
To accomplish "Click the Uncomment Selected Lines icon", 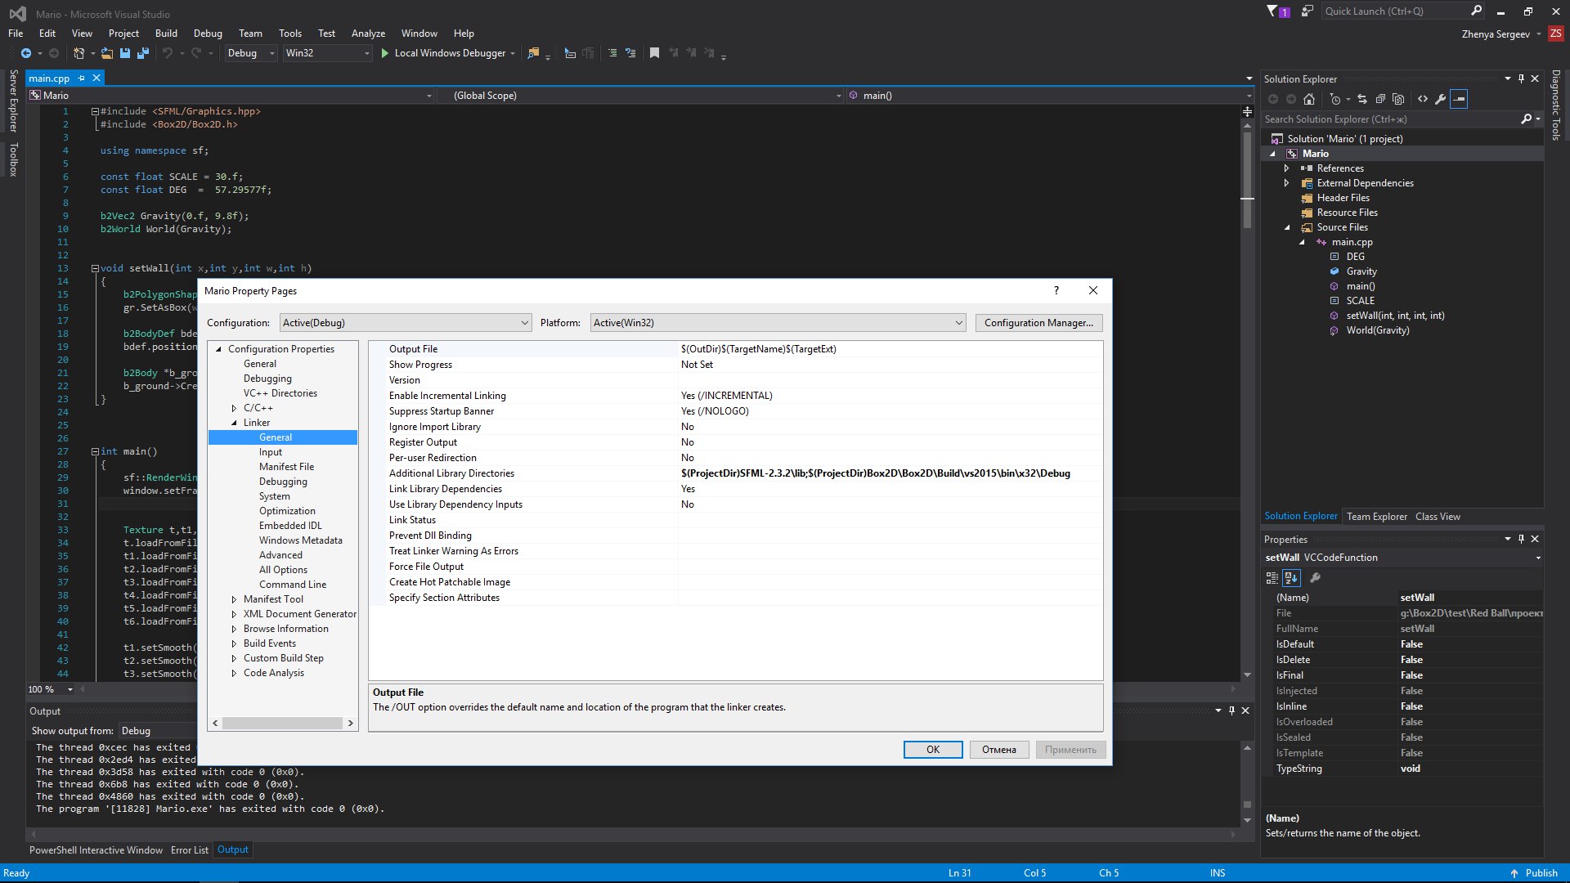I will [x=630, y=53].
